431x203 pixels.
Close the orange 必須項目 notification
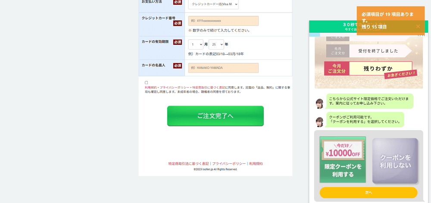tap(418, 27)
